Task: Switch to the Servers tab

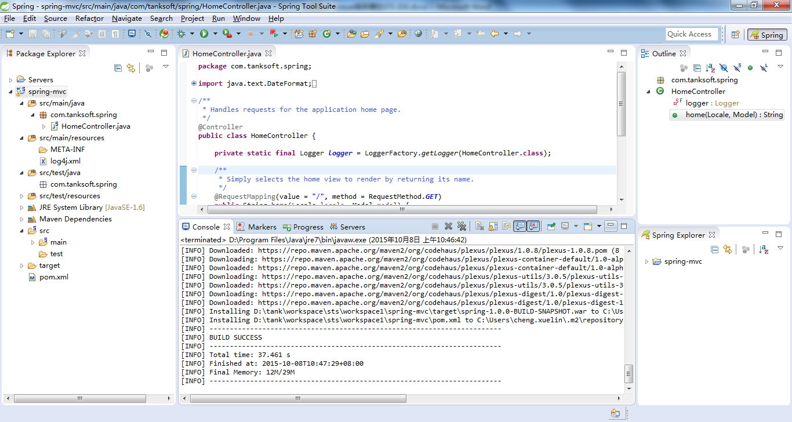Action: pos(347,227)
